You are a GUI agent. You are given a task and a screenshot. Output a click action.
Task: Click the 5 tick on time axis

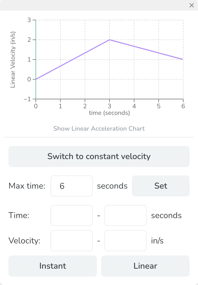159,106
